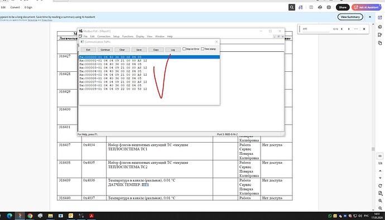This screenshot has width=385, height=220.
Task: Select highlighted Tx:000000 traffic line
Action: point(149,57)
